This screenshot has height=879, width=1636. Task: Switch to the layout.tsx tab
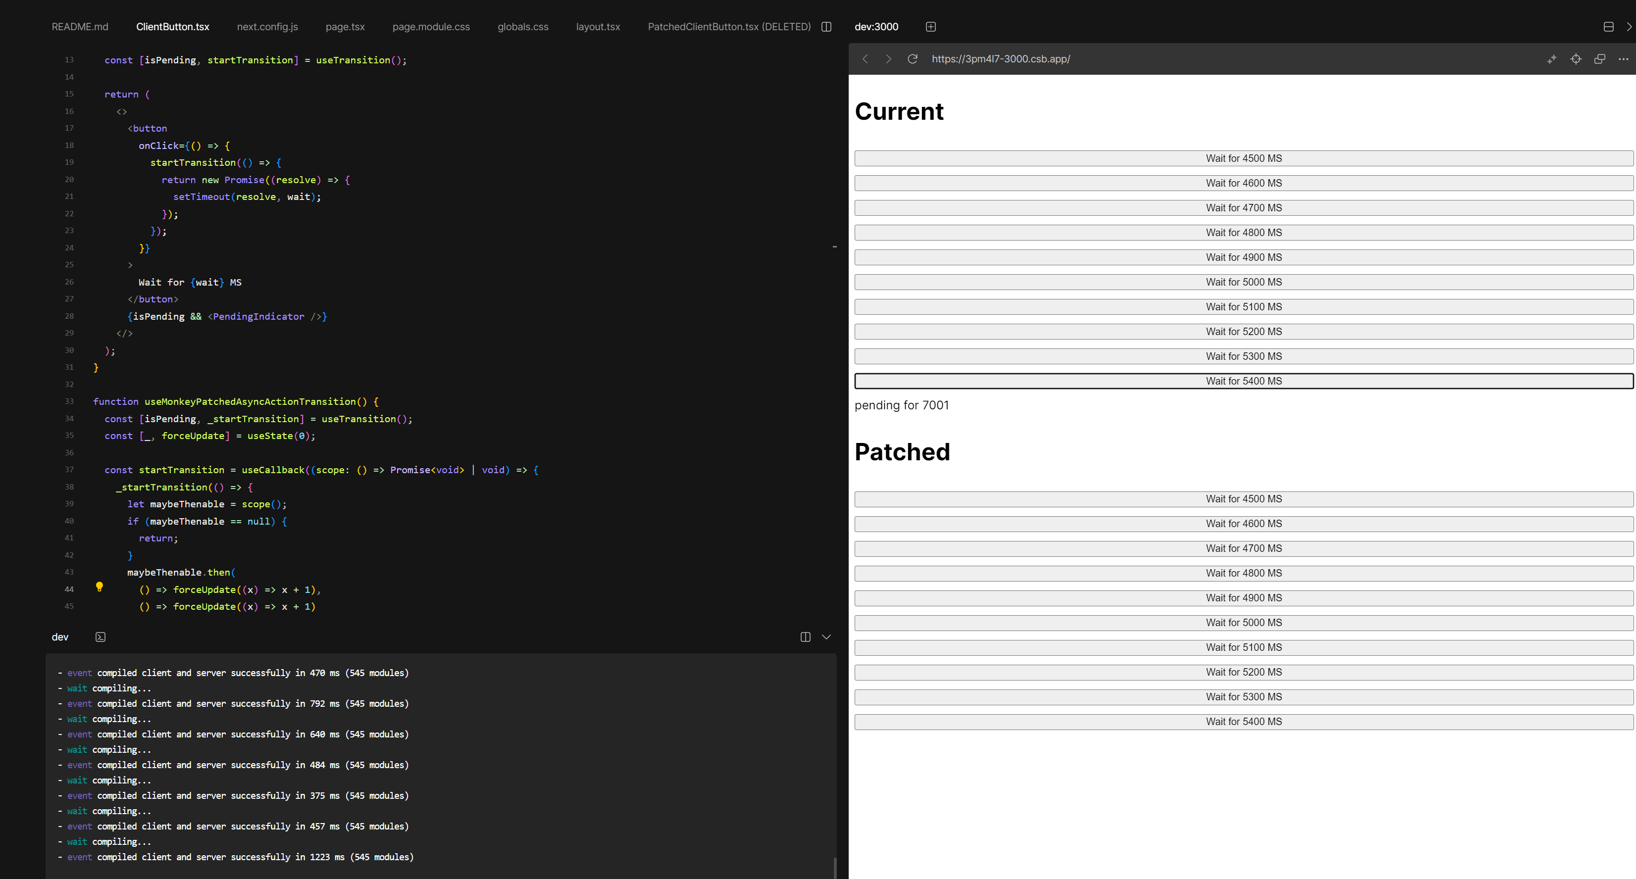click(598, 27)
